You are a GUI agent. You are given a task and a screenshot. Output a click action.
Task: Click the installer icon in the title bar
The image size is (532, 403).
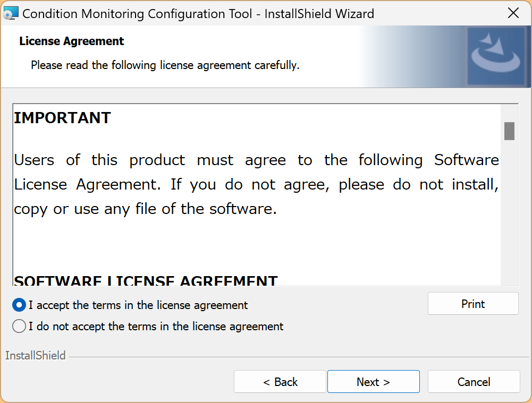[x=11, y=13]
